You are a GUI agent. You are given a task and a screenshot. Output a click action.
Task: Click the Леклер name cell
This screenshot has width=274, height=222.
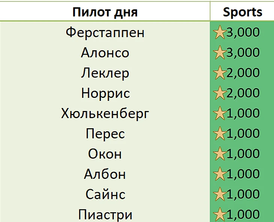pos(105,73)
